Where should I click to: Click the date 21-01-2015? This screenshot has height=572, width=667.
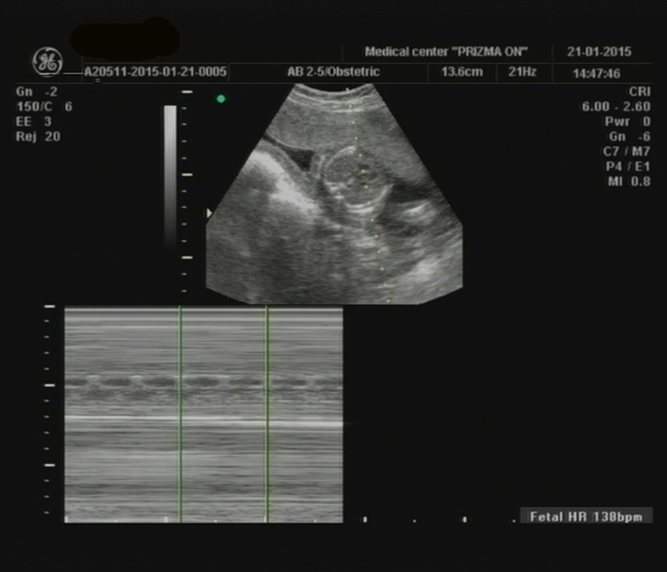coord(601,52)
